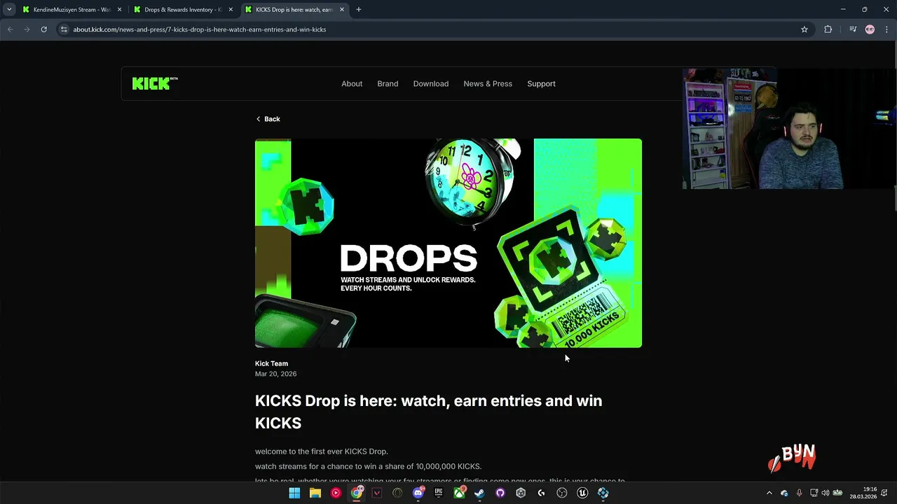Open Unity Hub from the taskbar
The width and height of the screenshot is (897, 504).
[521, 493]
